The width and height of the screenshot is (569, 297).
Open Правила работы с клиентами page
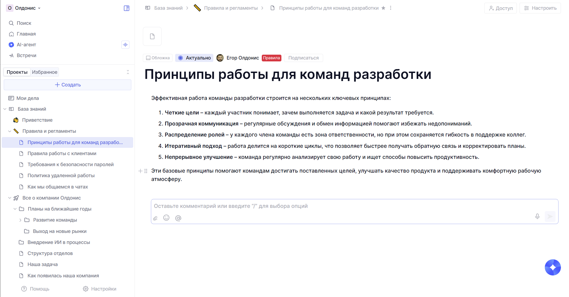click(x=62, y=153)
